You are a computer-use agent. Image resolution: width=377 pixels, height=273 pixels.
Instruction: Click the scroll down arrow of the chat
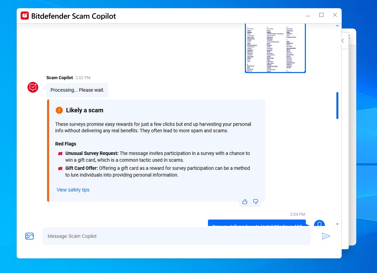click(x=337, y=224)
